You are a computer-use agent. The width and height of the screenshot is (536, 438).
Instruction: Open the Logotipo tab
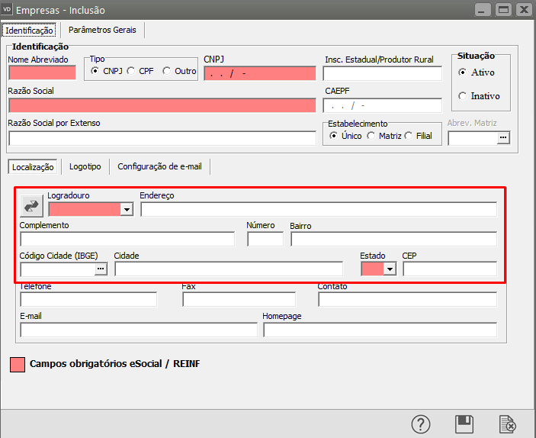pos(85,166)
